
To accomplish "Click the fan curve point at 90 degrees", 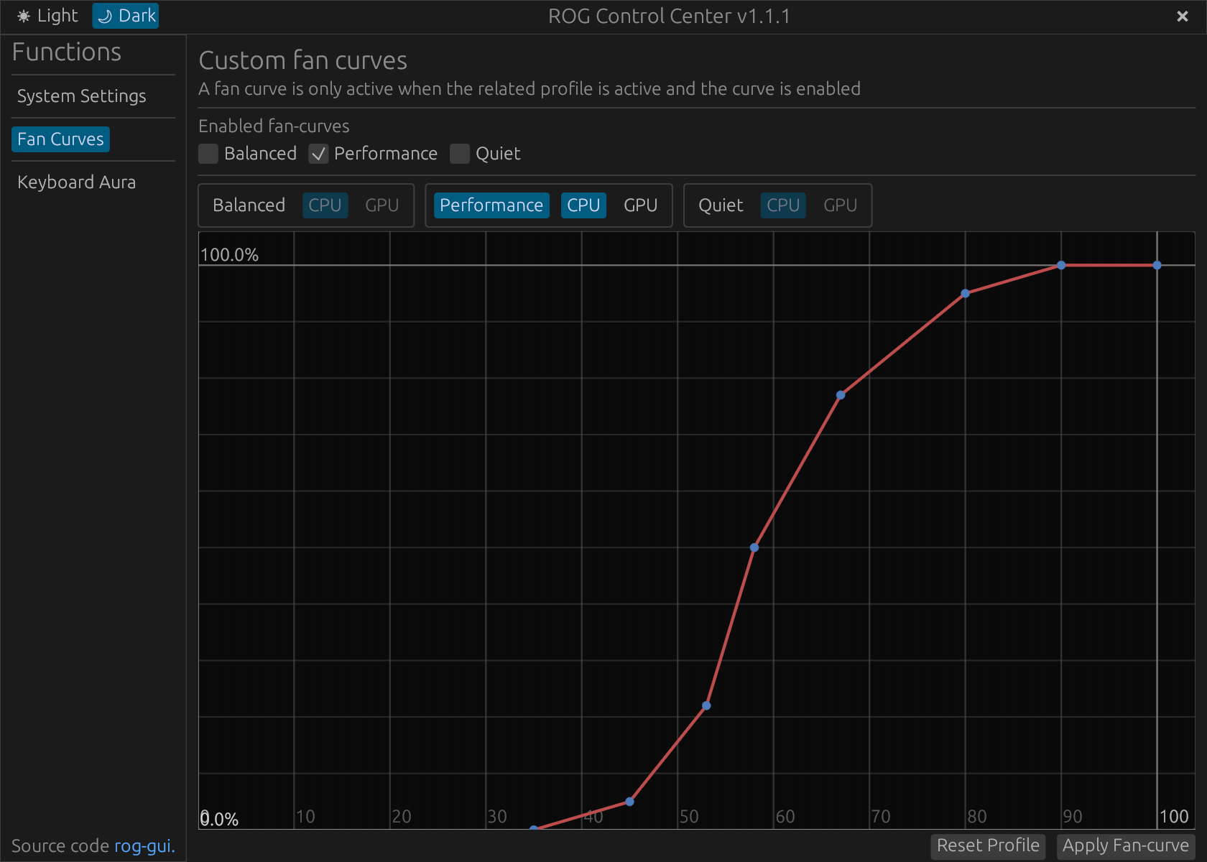I will coord(1061,265).
